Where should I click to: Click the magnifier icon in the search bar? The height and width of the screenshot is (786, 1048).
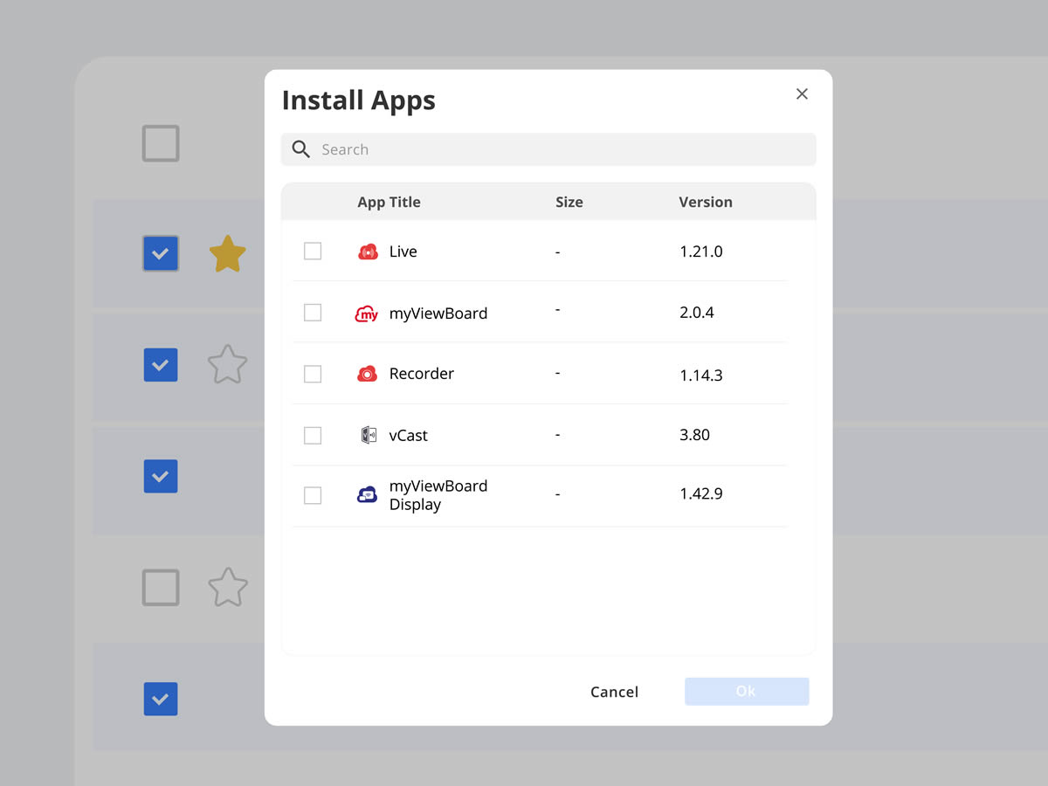pyautogui.click(x=301, y=149)
